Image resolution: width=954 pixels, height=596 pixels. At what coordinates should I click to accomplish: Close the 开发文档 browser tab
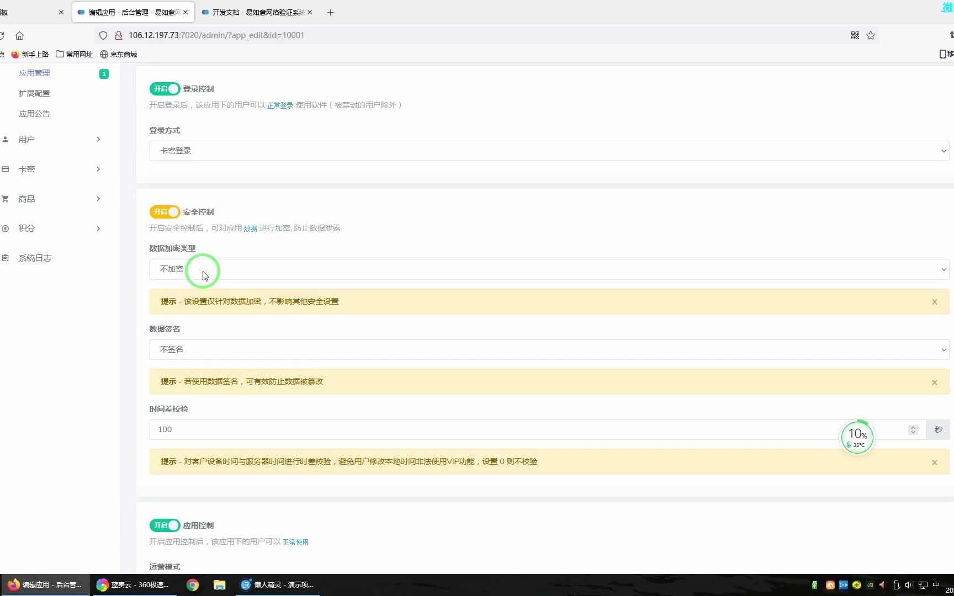[x=310, y=12]
